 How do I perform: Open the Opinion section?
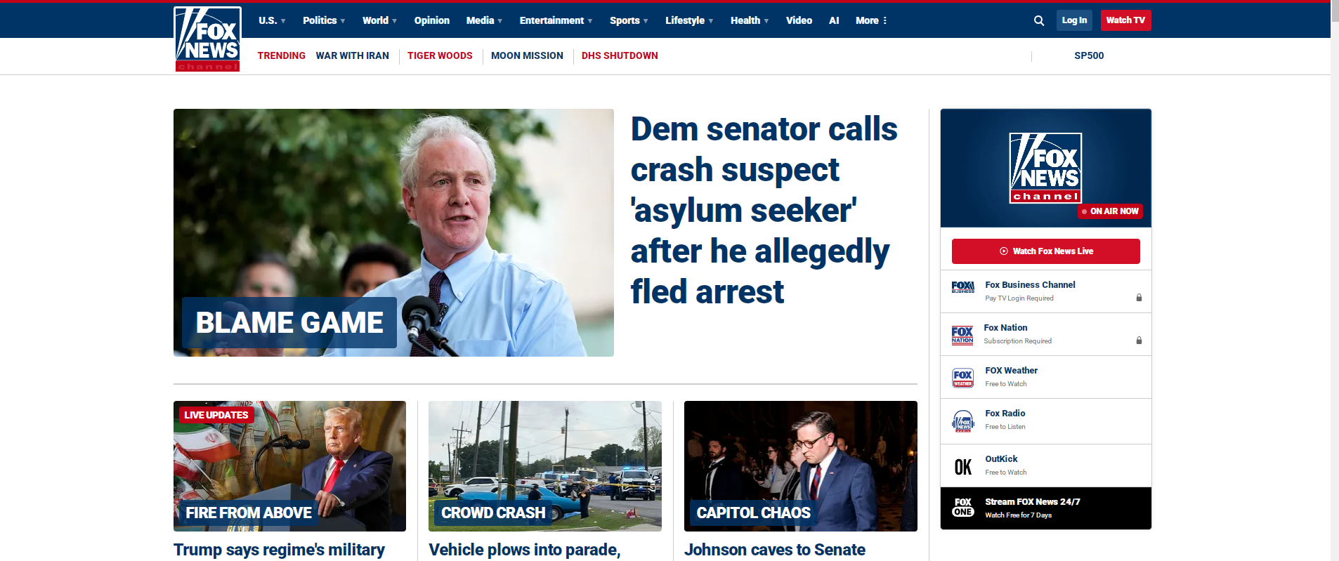click(x=432, y=20)
